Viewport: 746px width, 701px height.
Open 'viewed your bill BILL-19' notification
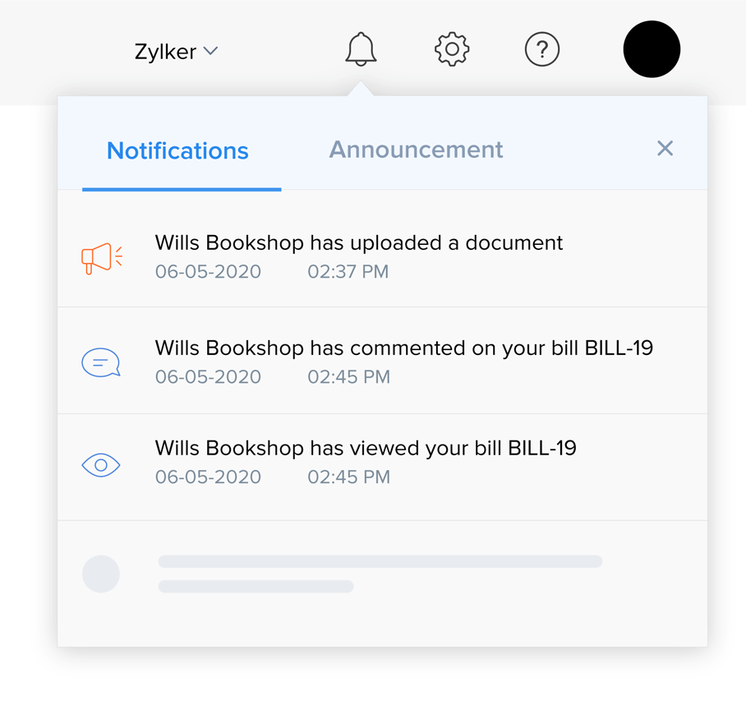pyautogui.click(x=366, y=449)
